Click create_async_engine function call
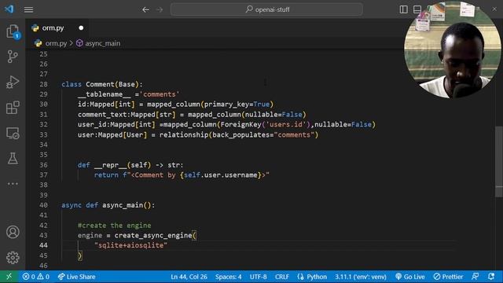Viewport: 503px width, 283px height. click(153, 236)
